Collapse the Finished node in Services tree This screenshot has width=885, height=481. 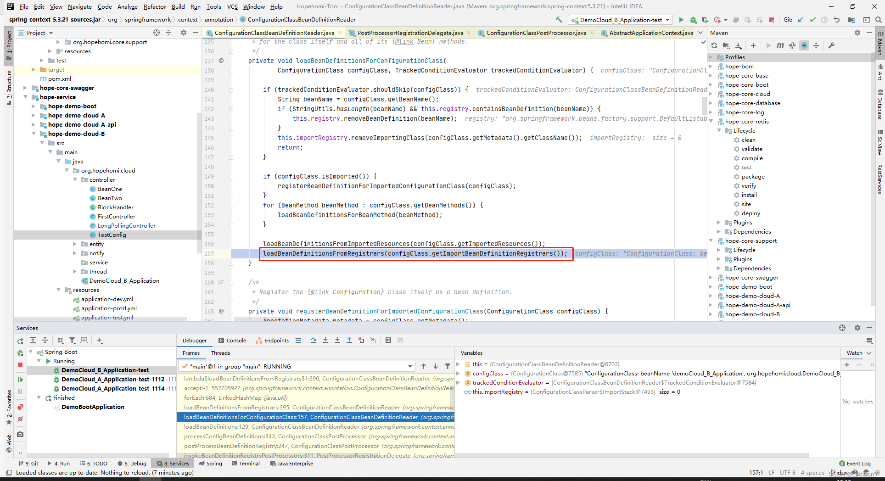39,397
